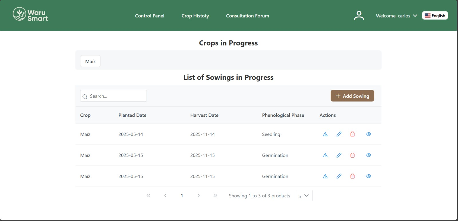
Task: Open the Consultation Forum
Action: (248, 16)
